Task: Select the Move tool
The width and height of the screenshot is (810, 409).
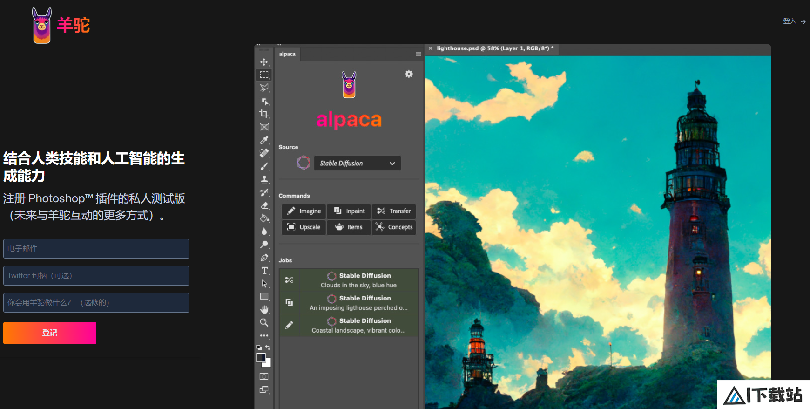Action: tap(264, 62)
